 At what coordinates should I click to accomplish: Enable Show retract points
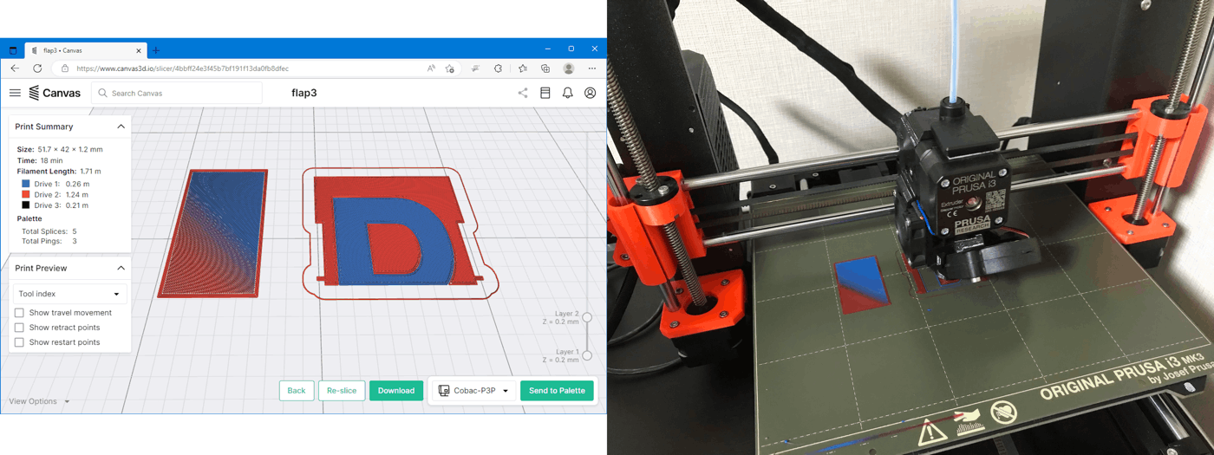[x=19, y=328]
